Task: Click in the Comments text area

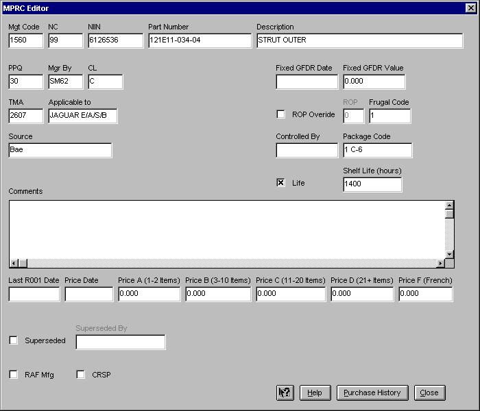Action: pyautogui.click(x=226, y=229)
